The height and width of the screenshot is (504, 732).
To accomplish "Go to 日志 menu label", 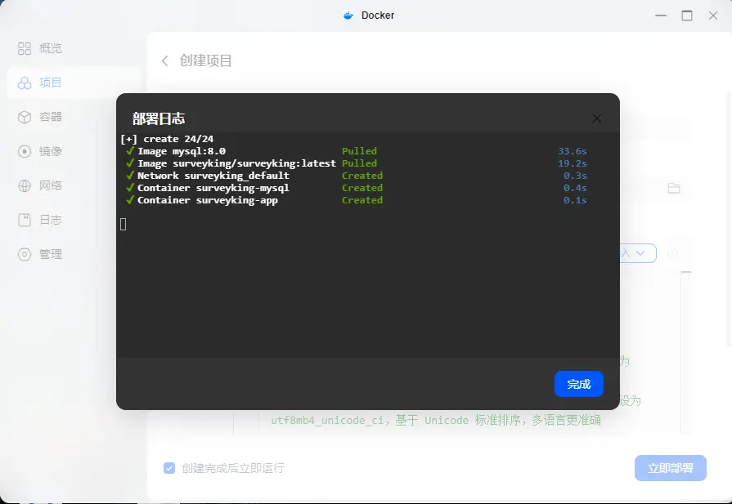I will coord(51,220).
